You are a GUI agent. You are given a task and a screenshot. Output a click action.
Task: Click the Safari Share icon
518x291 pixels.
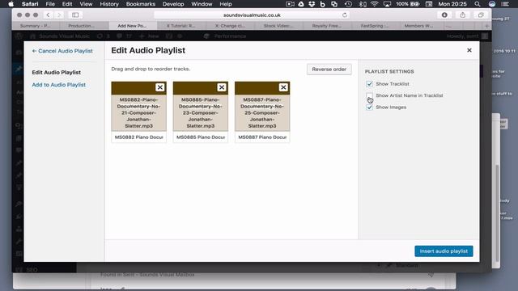[463, 15]
